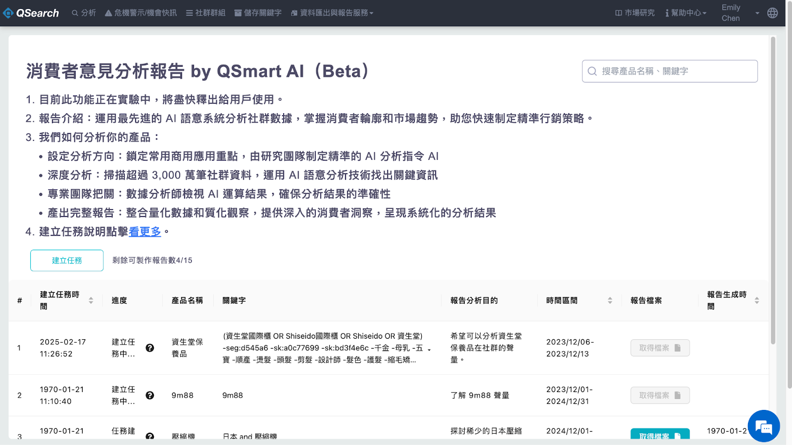Click the 2025-02-17 11:26:52 timestamp

[63, 348]
